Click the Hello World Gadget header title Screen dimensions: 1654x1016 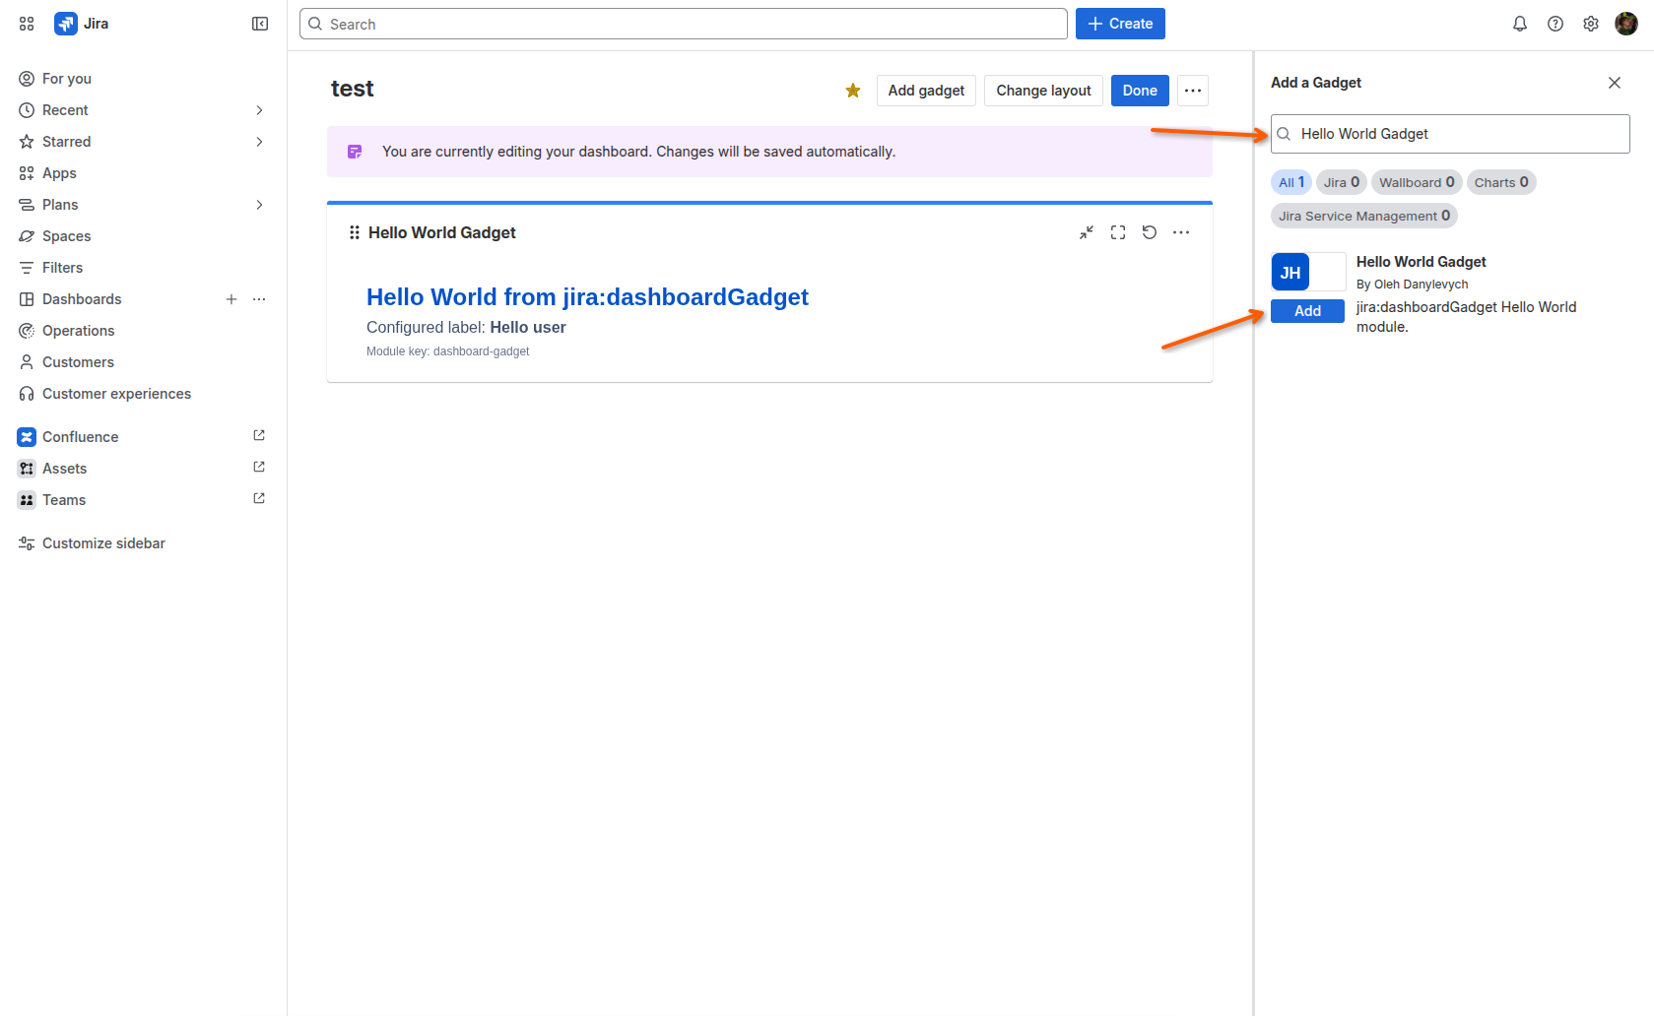441,232
